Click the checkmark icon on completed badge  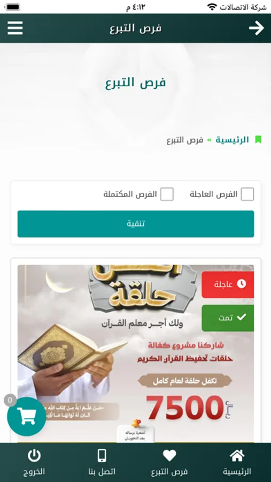coord(242,318)
